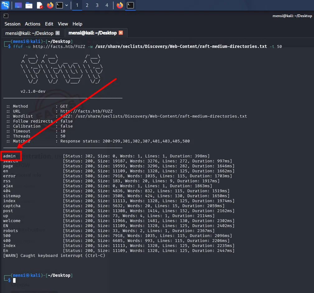Click the 'post' result row
Image resolution: width=314 pixels, height=293 pixels.
[x=119, y=211]
